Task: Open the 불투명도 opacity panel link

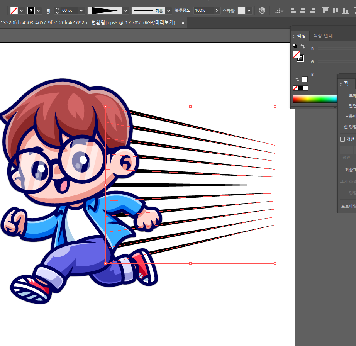Action: [x=183, y=10]
